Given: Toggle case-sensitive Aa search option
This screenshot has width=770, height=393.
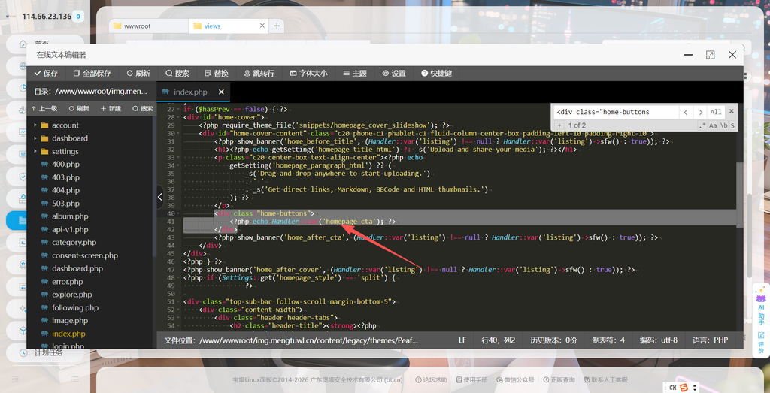Looking at the screenshot, I should click(713, 125).
